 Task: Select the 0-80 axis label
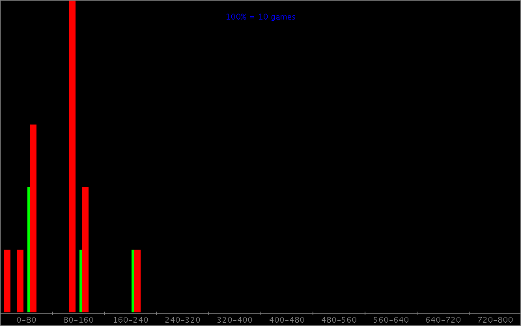tap(26, 320)
